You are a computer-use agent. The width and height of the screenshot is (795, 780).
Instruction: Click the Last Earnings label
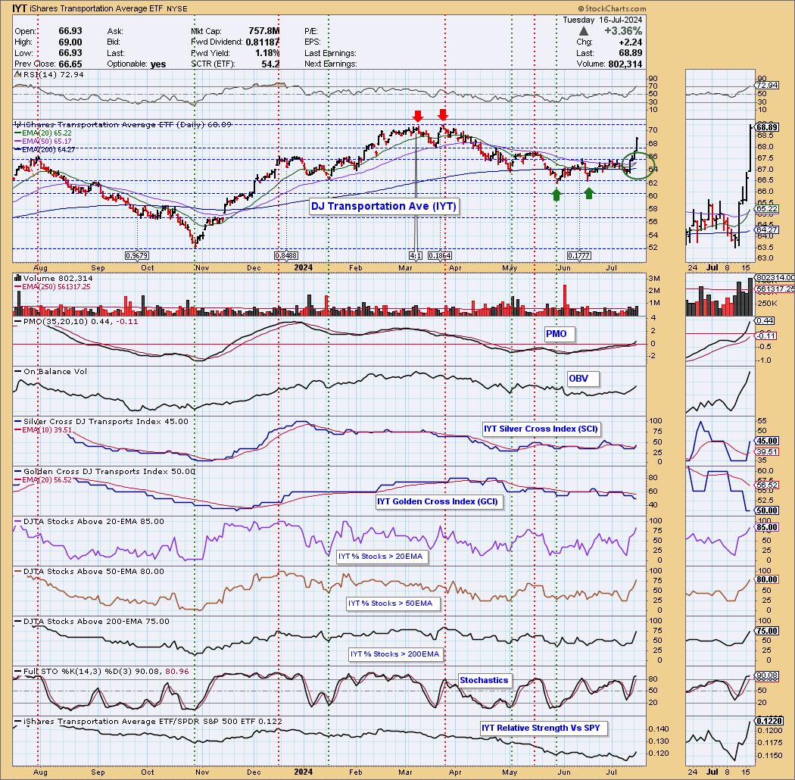click(x=331, y=53)
